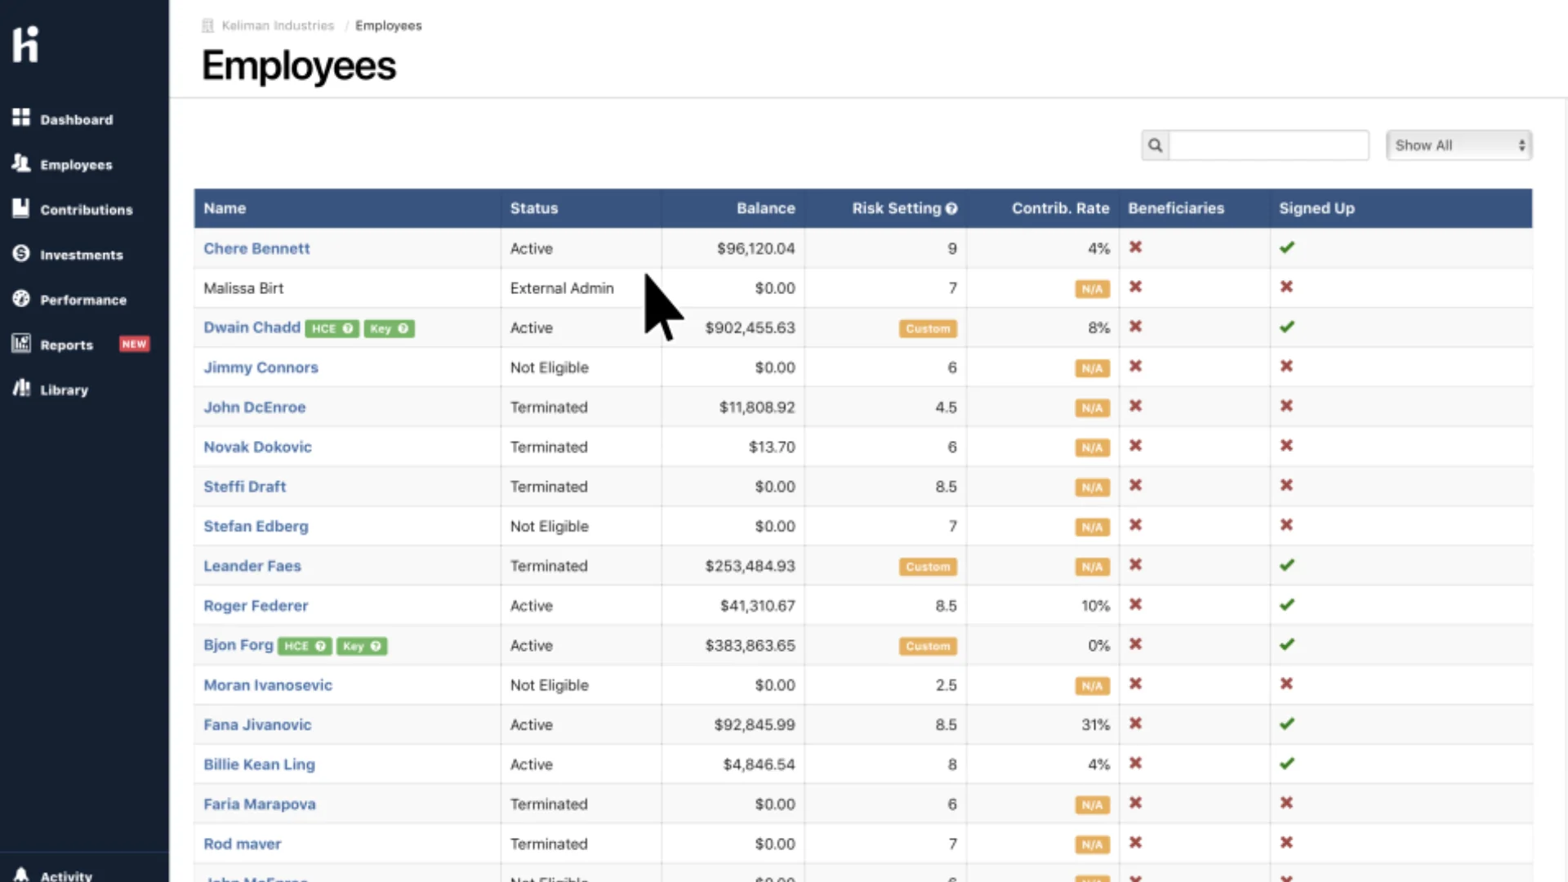This screenshot has width=1568, height=882.
Task: Click N/A contribution badge in Rod maver row
Action: tap(1092, 844)
